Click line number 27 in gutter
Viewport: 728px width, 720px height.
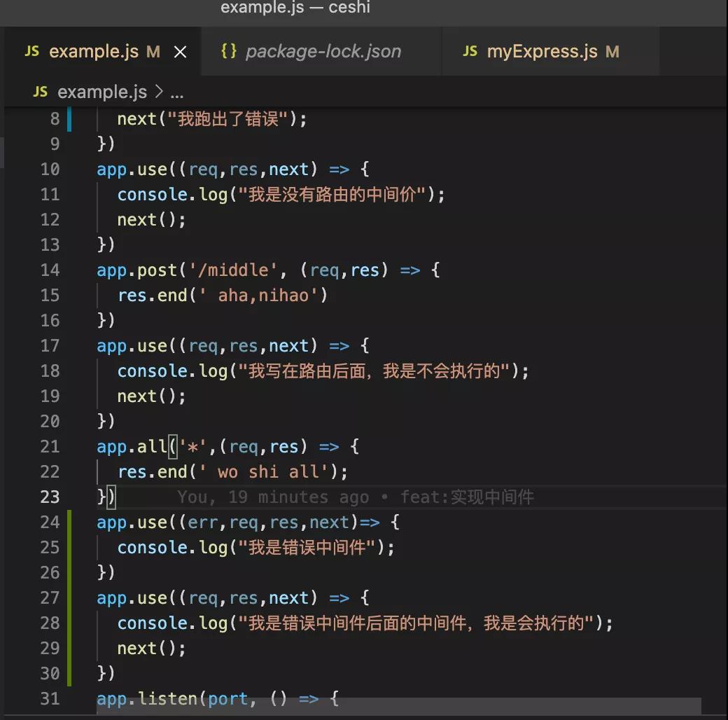50,598
